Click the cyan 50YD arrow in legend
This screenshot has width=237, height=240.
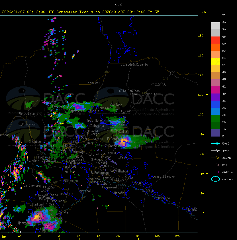(215, 143)
